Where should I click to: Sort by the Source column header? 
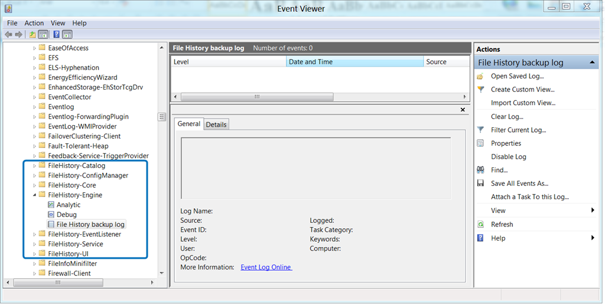(447, 61)
